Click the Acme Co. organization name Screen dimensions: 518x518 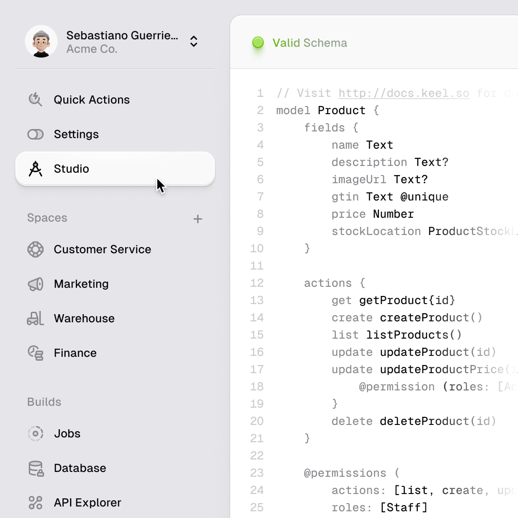click(92, 49)
